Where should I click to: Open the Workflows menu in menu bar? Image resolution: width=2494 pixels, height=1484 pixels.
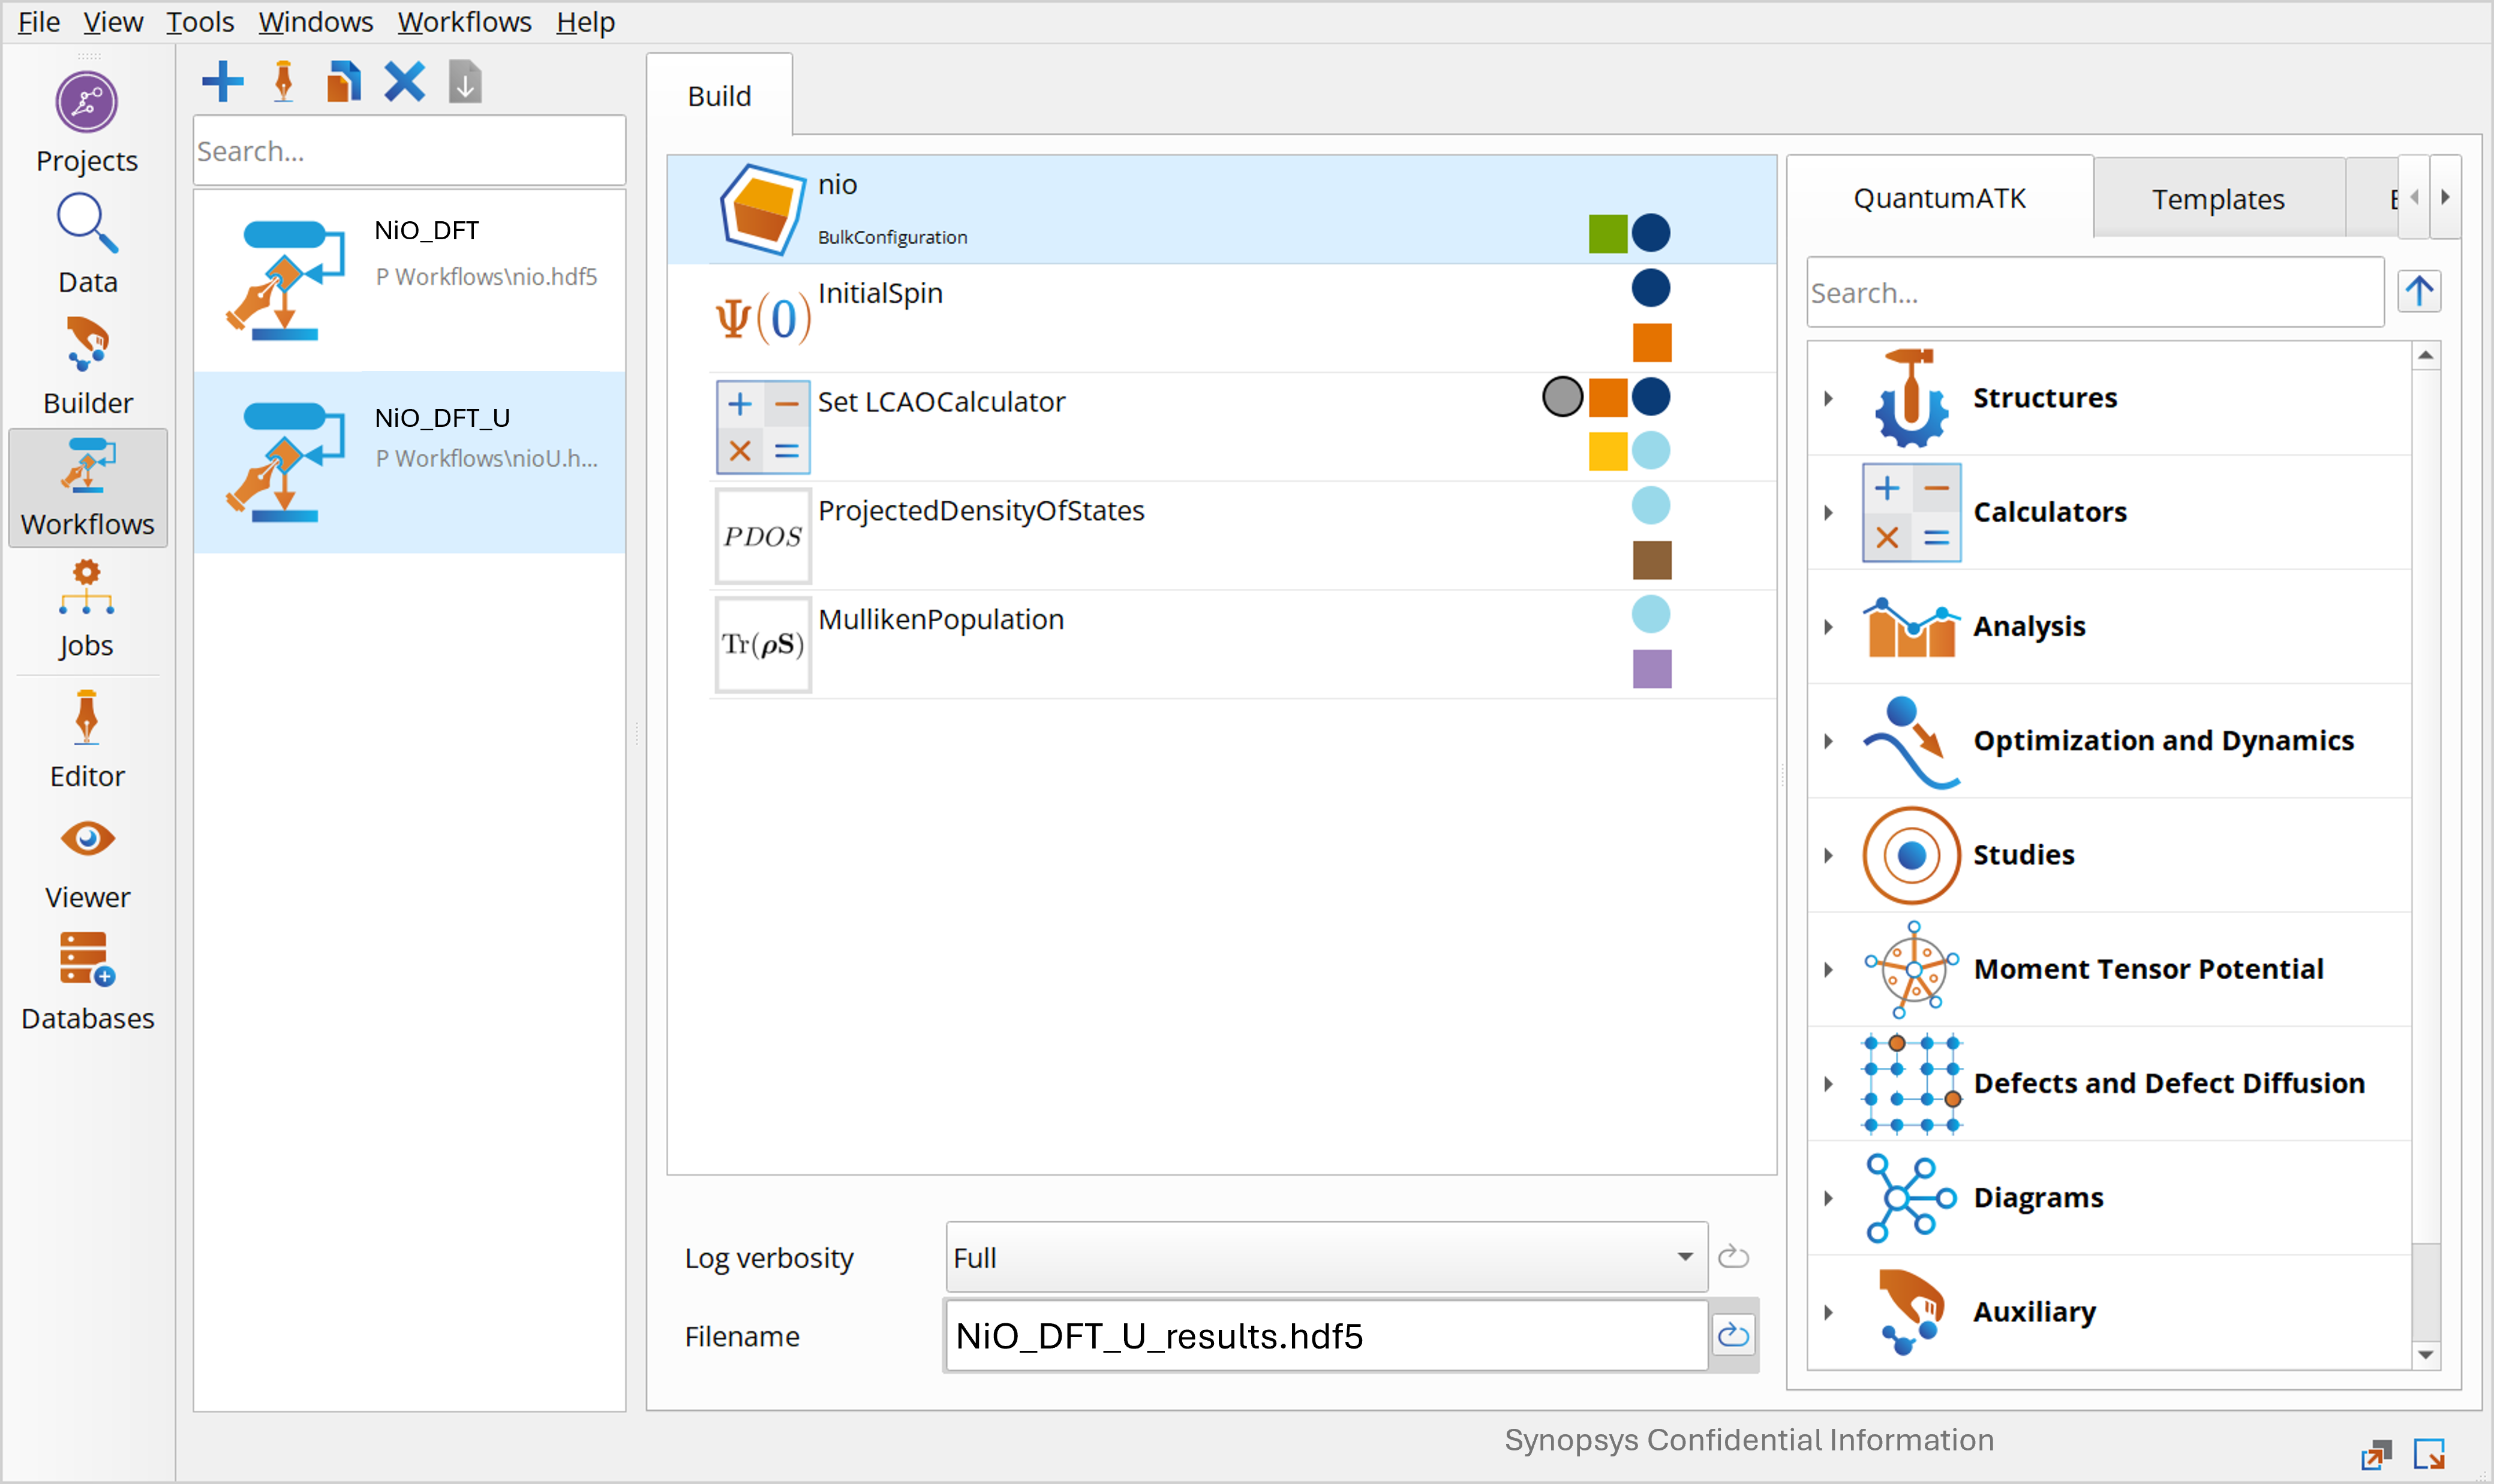click(464, 22)
